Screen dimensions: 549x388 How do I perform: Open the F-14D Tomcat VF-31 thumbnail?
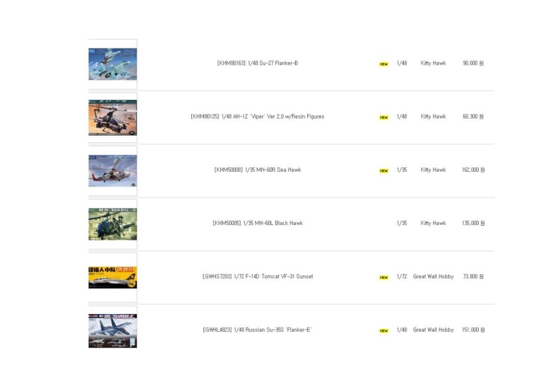(113, 277)
